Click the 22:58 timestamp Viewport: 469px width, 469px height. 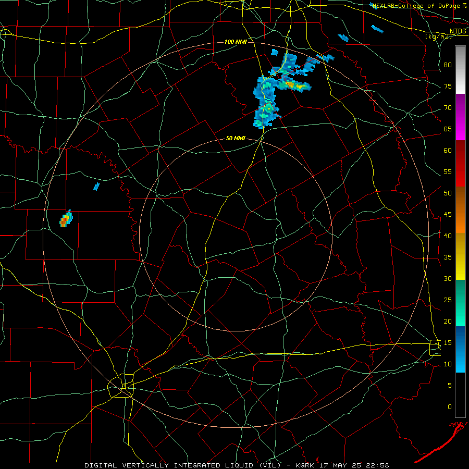(x=378, y=465)
